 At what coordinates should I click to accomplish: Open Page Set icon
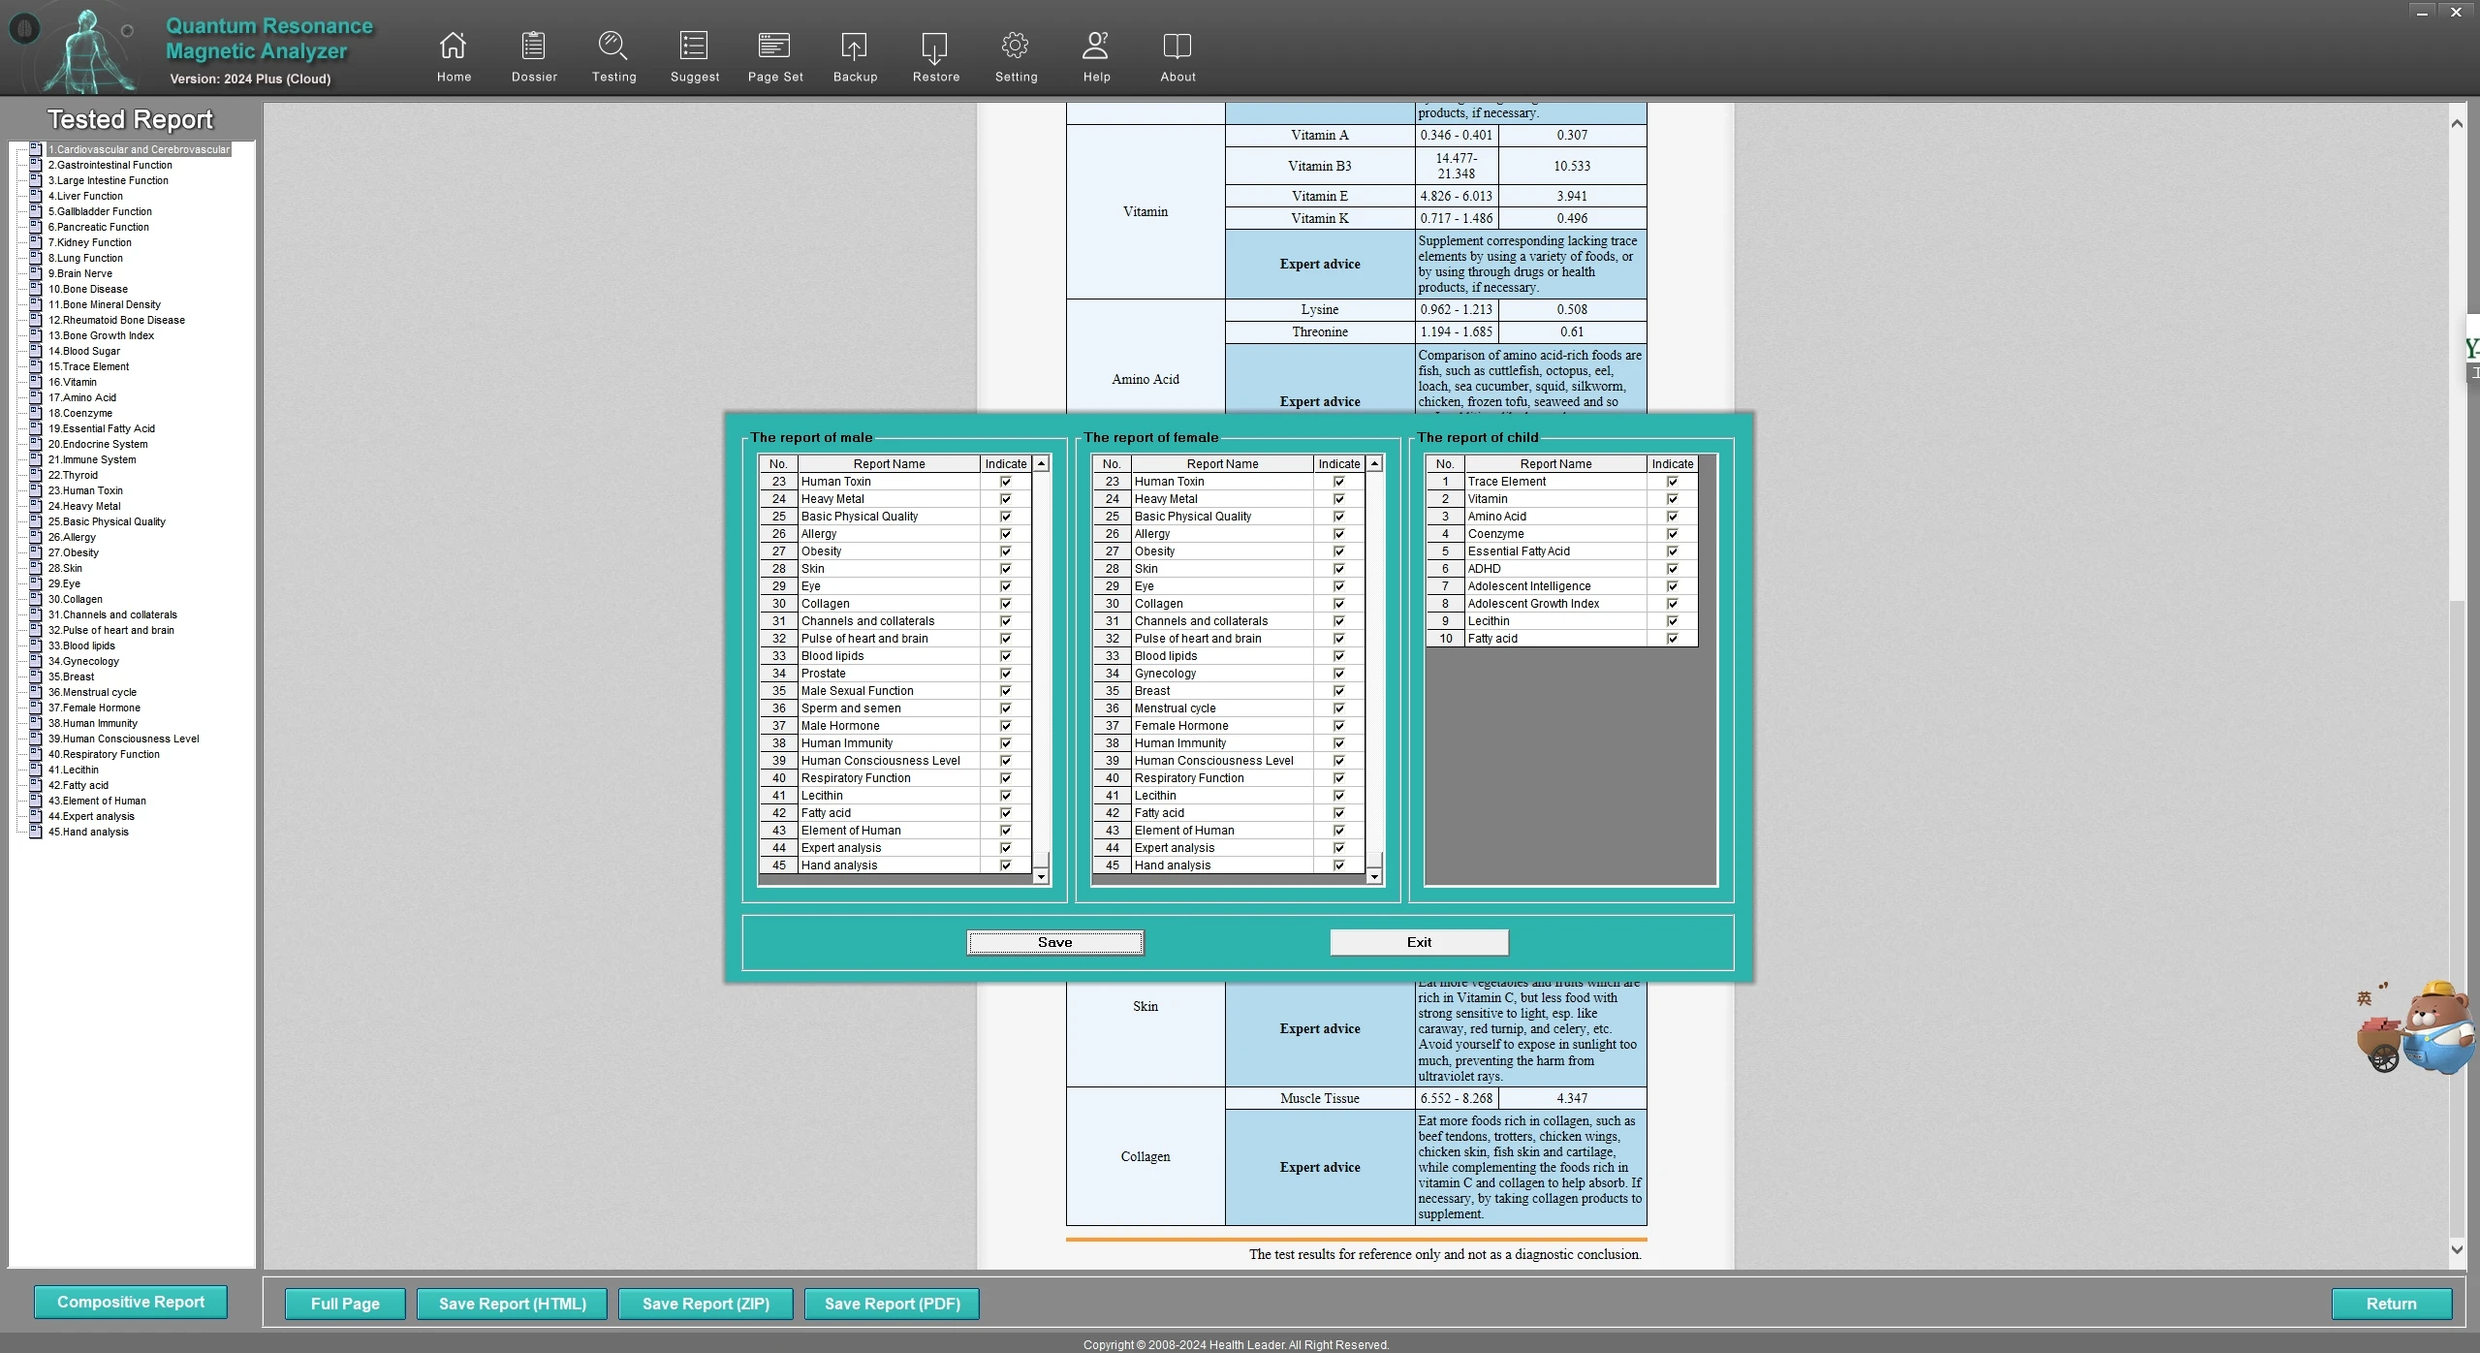tap(774, 47)
